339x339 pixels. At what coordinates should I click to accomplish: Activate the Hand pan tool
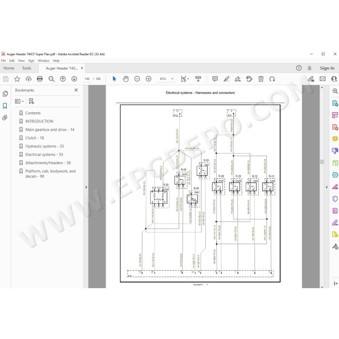pos(125,79)
